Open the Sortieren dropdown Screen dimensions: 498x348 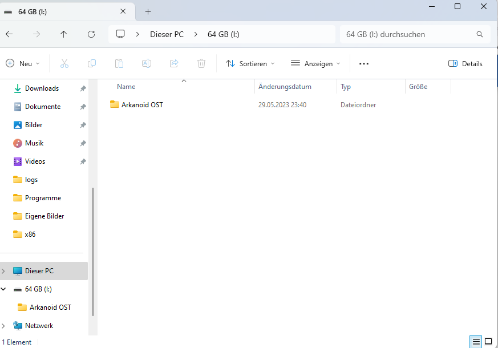[250, 63]
